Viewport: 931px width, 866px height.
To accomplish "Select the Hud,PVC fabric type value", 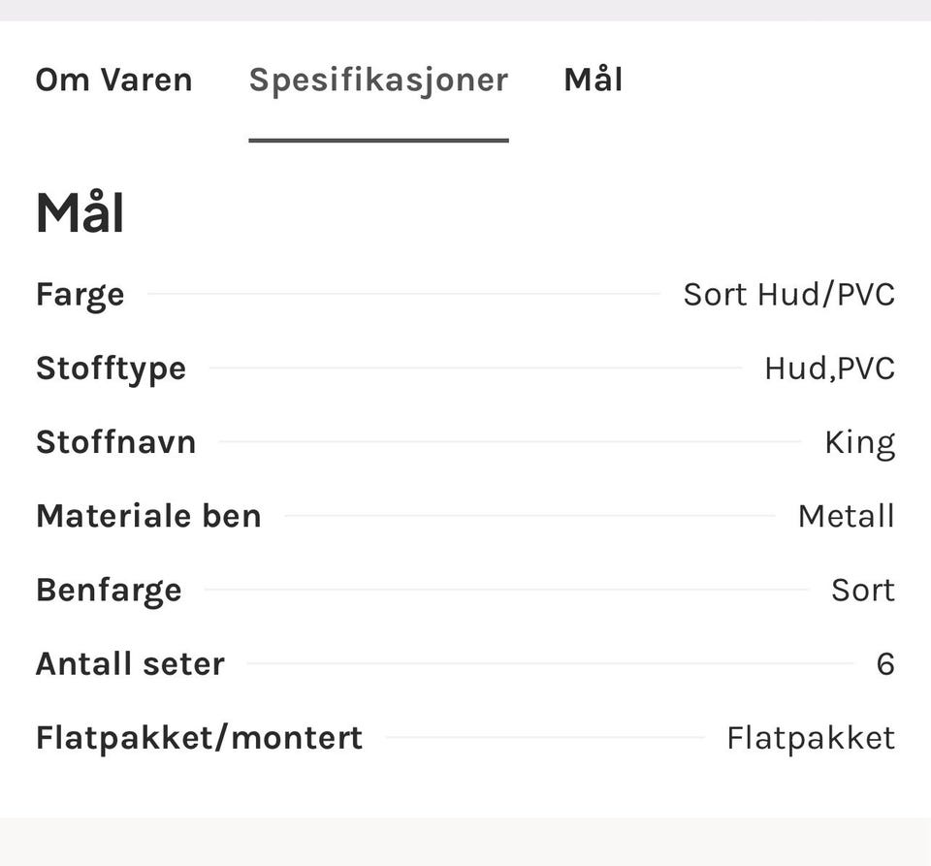I will coord(829,369).
